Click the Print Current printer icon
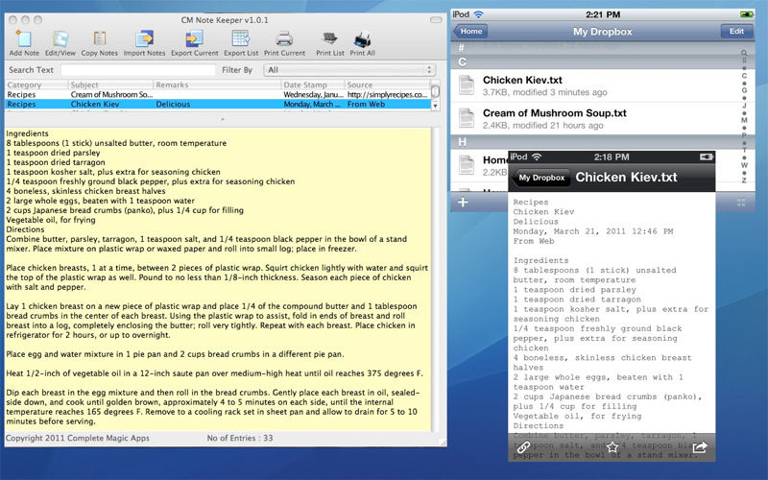The height and width of the screenshot is (480, 768). tap(284, 39)
